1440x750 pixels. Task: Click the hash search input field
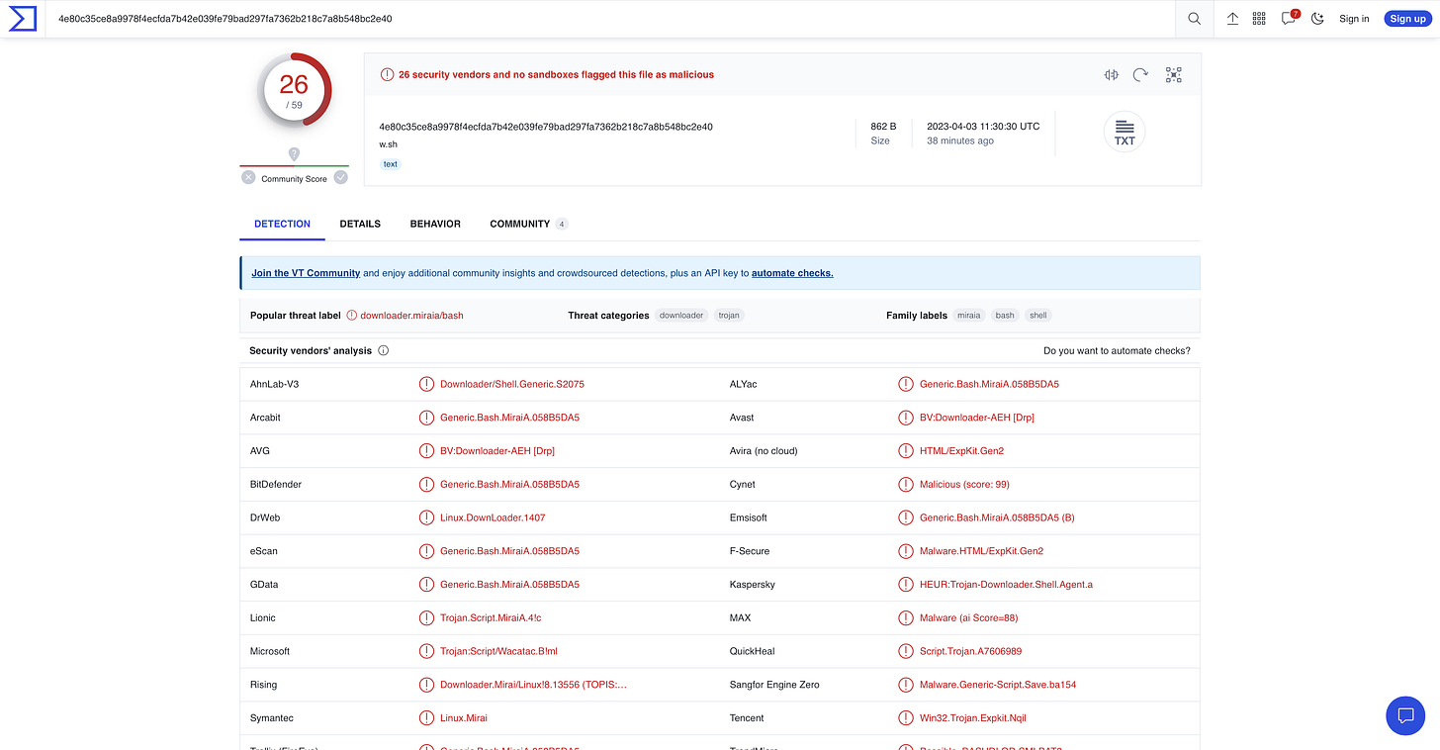tap(608, 19)
